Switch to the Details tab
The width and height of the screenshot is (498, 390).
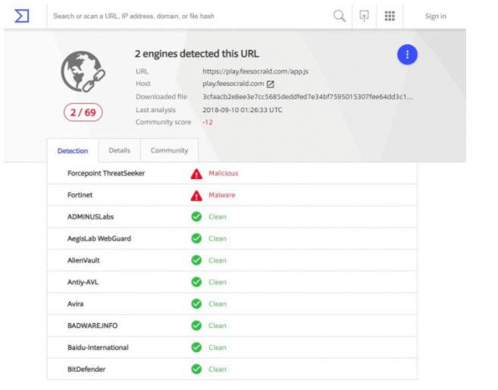(119, 150)
